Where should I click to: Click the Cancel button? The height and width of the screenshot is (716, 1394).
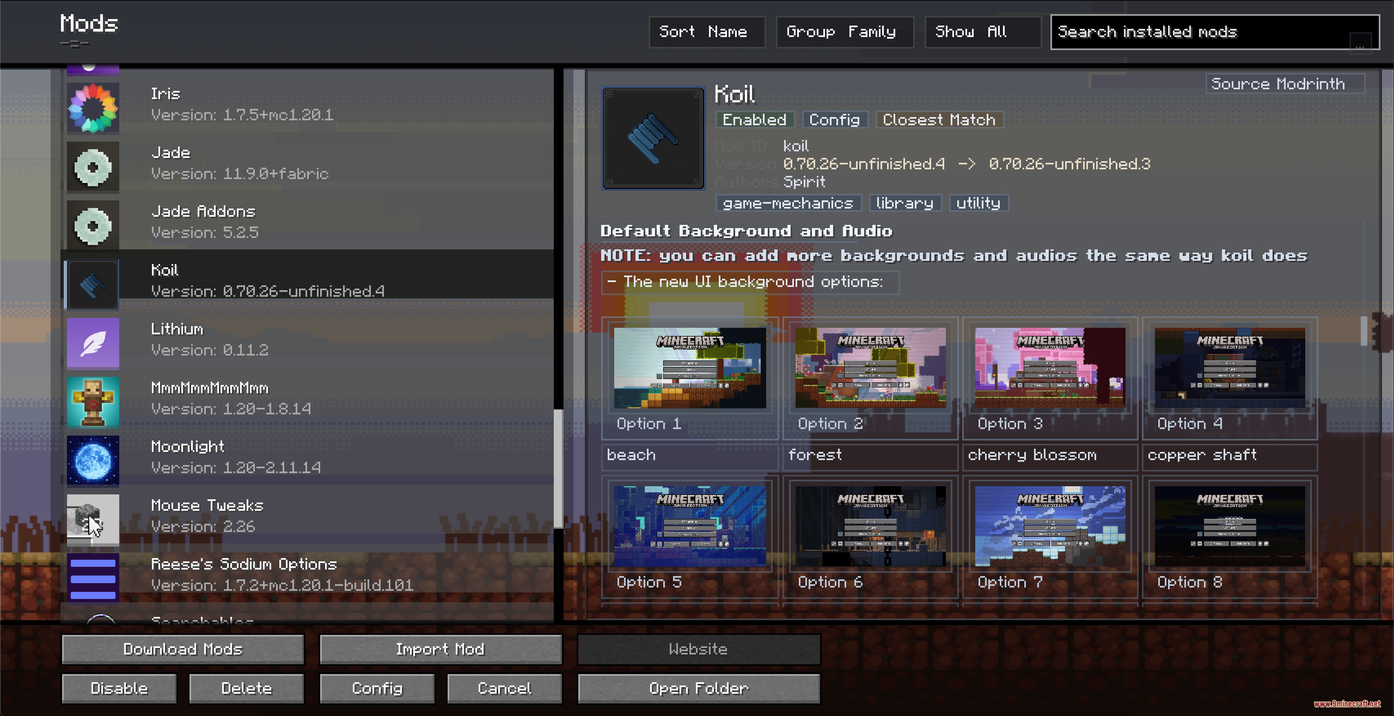[x=504, y=689]
